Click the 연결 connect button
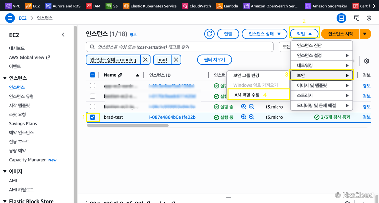 (x=228, y=34)
